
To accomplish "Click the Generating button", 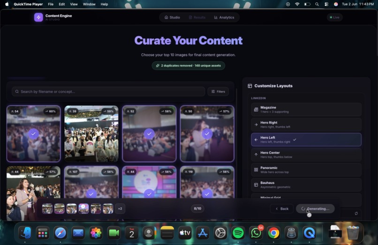I will tap(315, 209).
